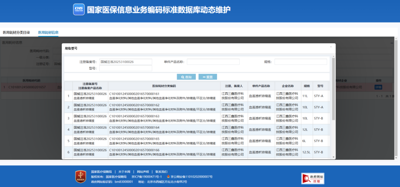400x187 pixels.
Task: Click the 操作 column header in background
Action: pos(379,80)
